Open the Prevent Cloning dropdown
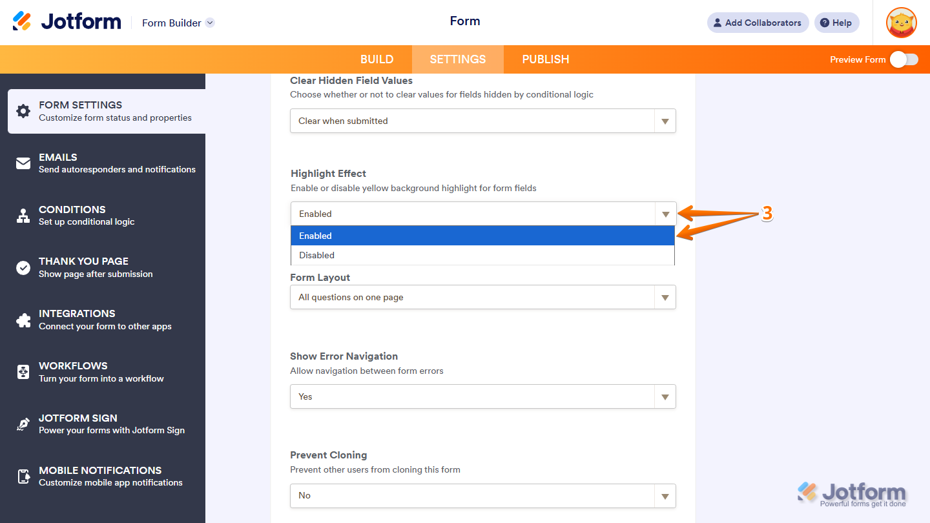The image size is (930, 523). click(x=665, y=496)
